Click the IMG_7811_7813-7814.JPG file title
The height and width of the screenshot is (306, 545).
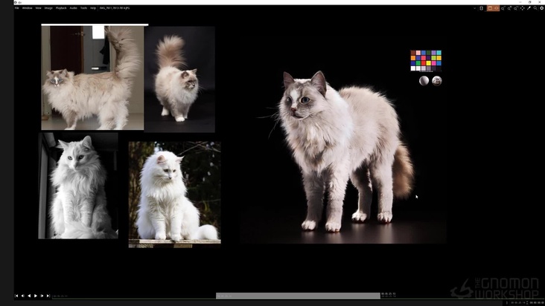coord(115,8)
